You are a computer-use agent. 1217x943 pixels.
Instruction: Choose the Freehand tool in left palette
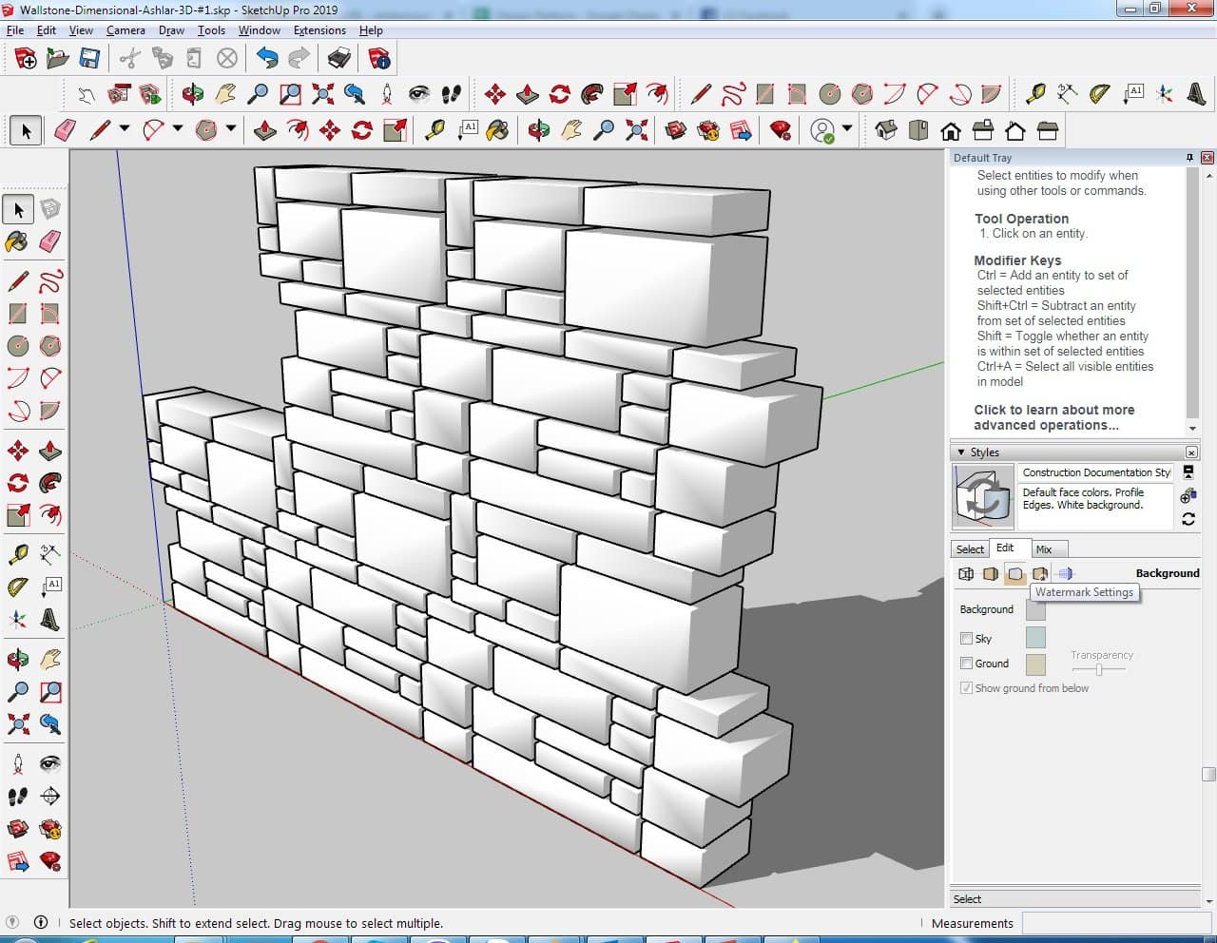click(x=50, y=281)
